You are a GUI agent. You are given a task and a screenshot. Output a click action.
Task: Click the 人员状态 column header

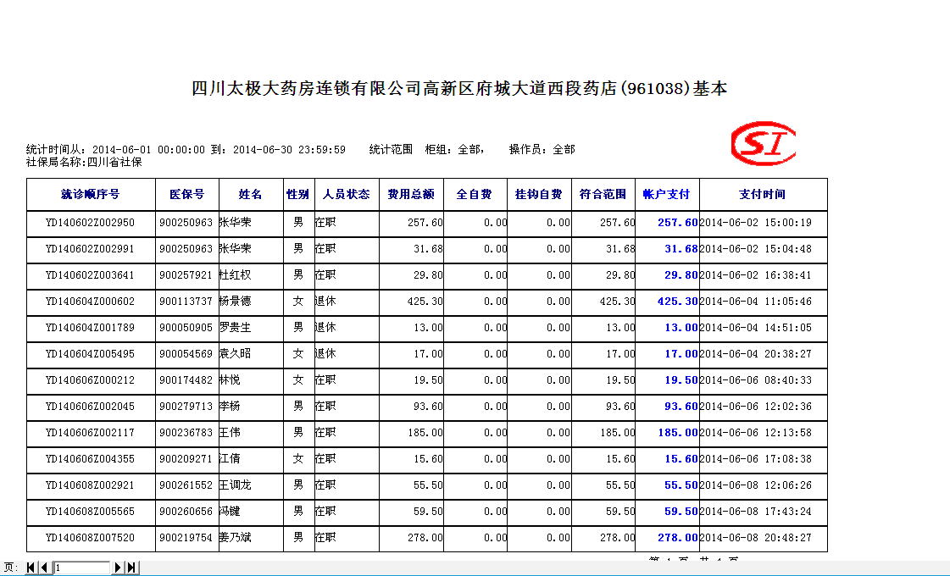346,195
